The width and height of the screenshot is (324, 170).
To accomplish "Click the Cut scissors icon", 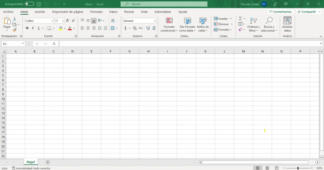I will [x=15, y=19].
